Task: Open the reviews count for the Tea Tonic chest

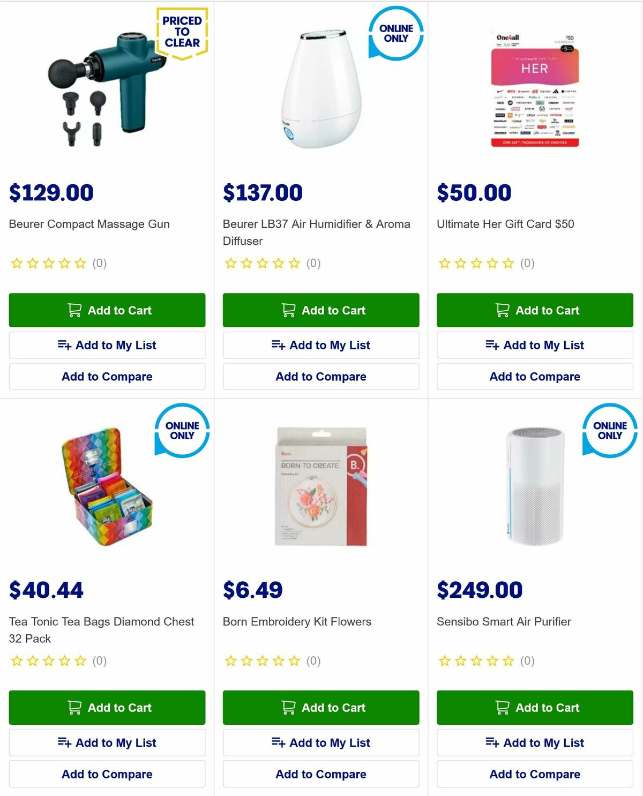Action: [99, 661]
